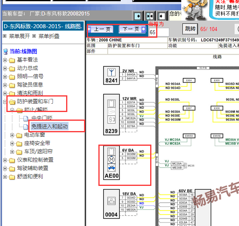
Task: Collapse the 防护装置和车门 folder
Action: [x=5, y=102]
